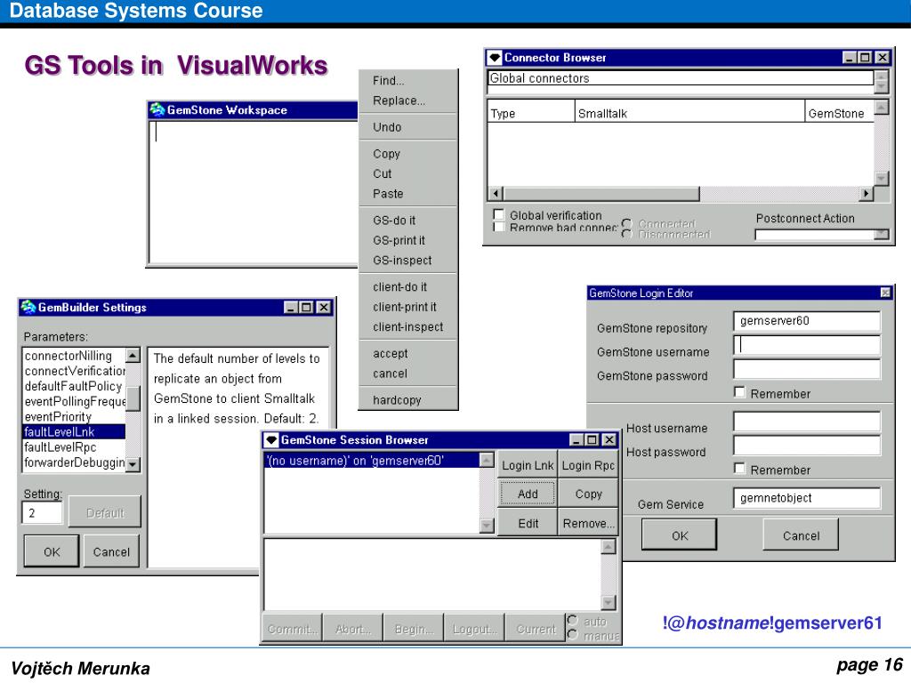The width and height of the screenshot is (911, 683).
Task: Click Copy button in Session Browser
Action: 588,494
